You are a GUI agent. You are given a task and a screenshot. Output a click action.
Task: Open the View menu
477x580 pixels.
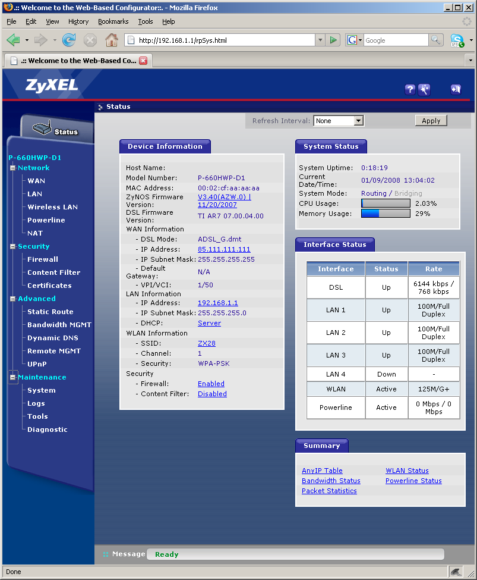point(52,21)
